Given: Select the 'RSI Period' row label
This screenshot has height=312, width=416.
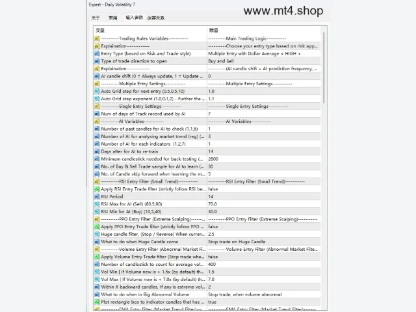Looking at the screenshot, I should (112, 196).
